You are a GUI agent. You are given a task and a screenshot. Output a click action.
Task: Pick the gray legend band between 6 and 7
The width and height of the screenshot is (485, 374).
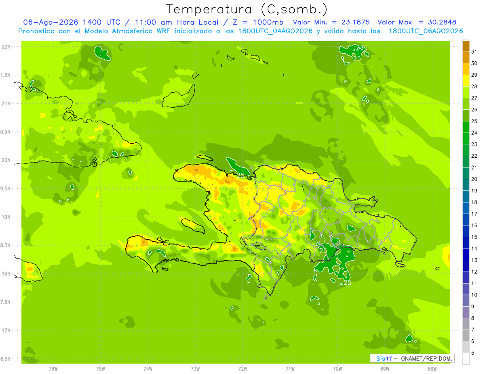point(466,336)
